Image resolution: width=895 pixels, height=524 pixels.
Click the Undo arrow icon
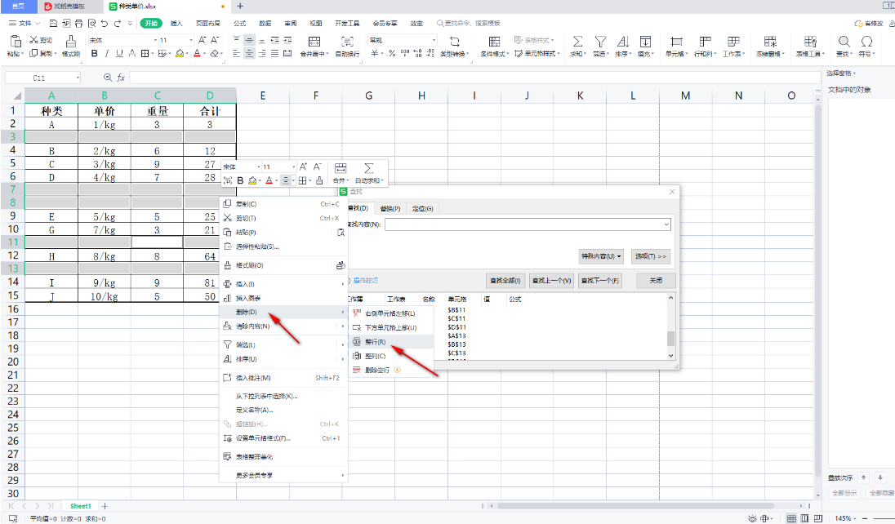tap(105, 24)
